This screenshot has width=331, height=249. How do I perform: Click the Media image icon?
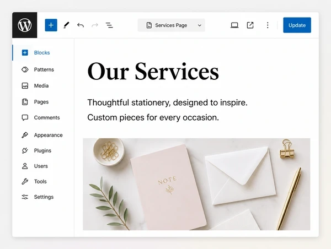pos(25,85)
